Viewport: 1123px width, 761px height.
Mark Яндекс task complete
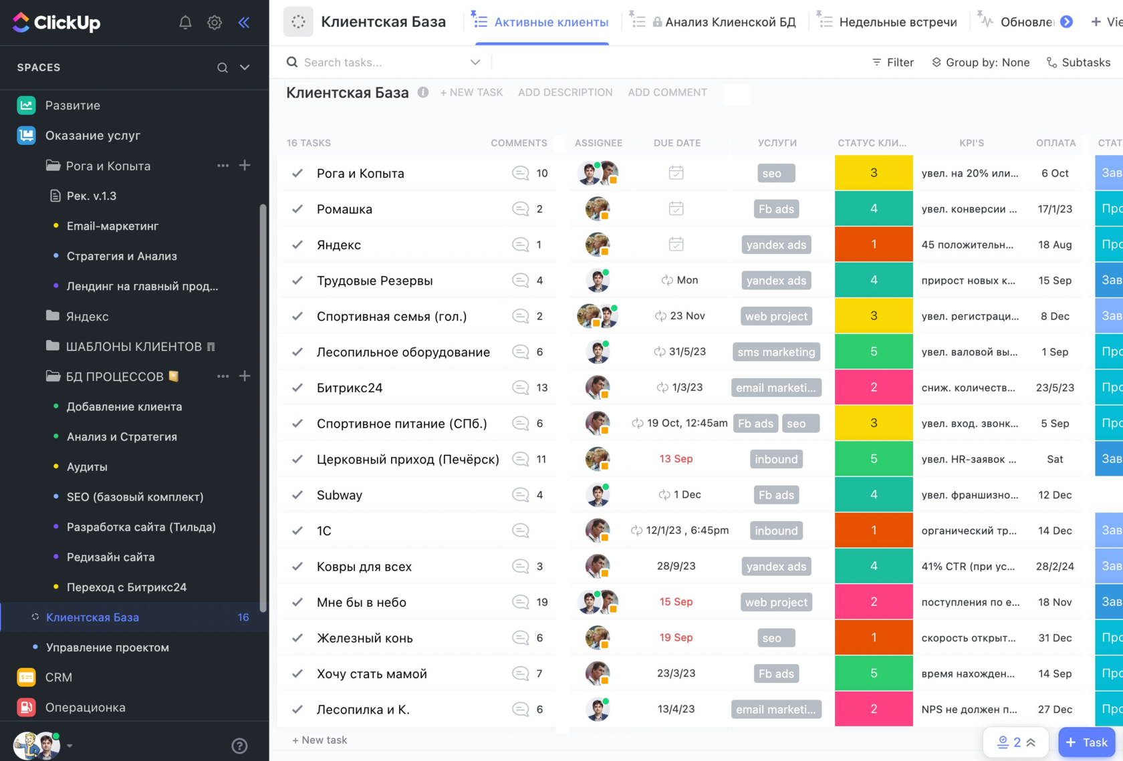tap(297, 245)
